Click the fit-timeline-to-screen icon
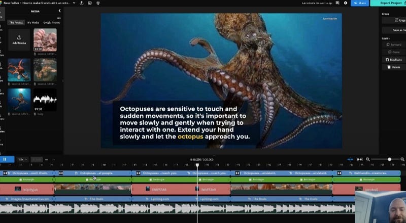 (x=359, y=159)
